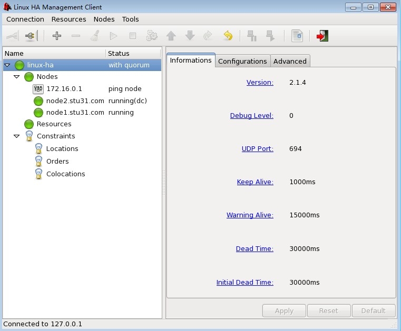Click the Name column header

pyautogui.click(x=54, y=53)
